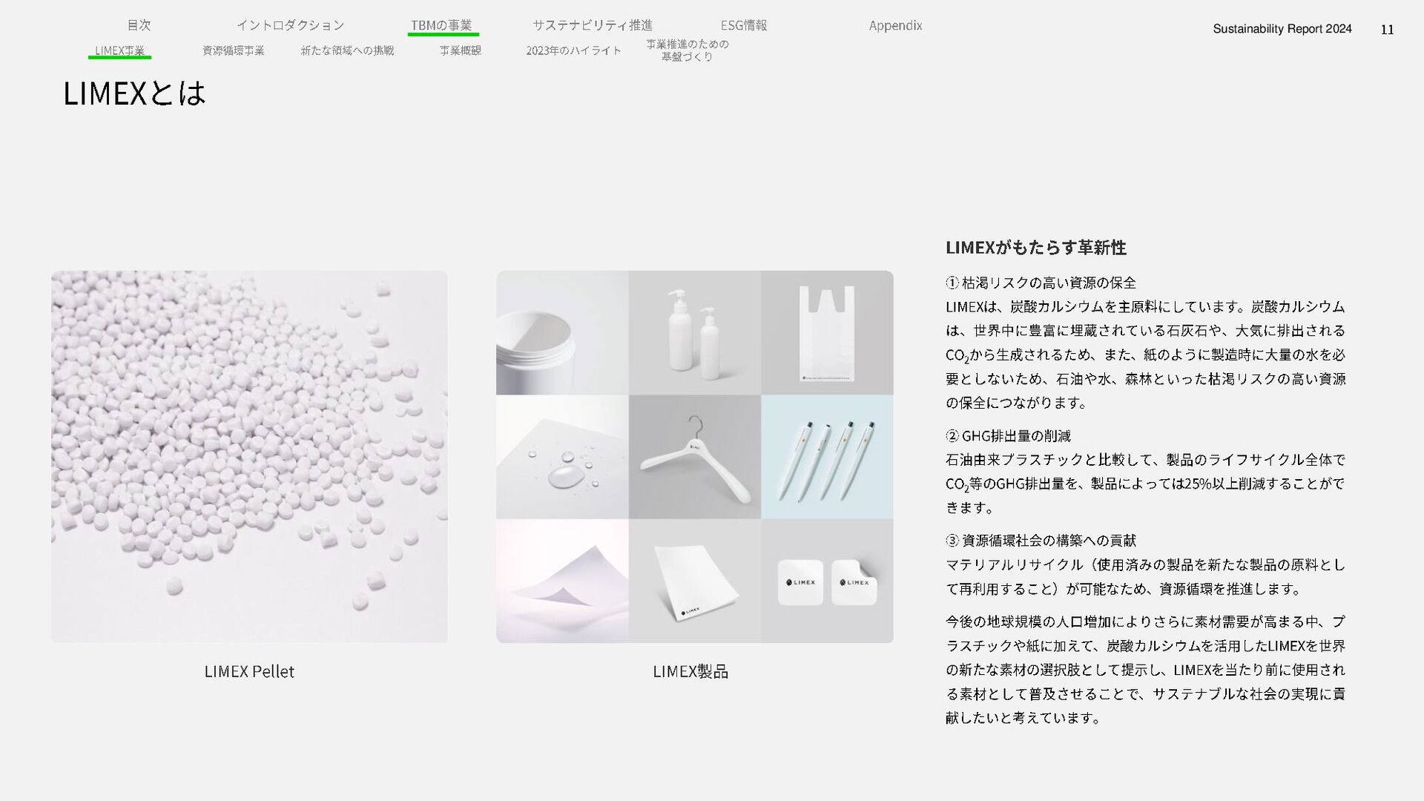Image resolution: width=1424 pixels, height=801 pixels.
Task: Switch to the ESG情報 tab
Action: [x=743, y=25]
